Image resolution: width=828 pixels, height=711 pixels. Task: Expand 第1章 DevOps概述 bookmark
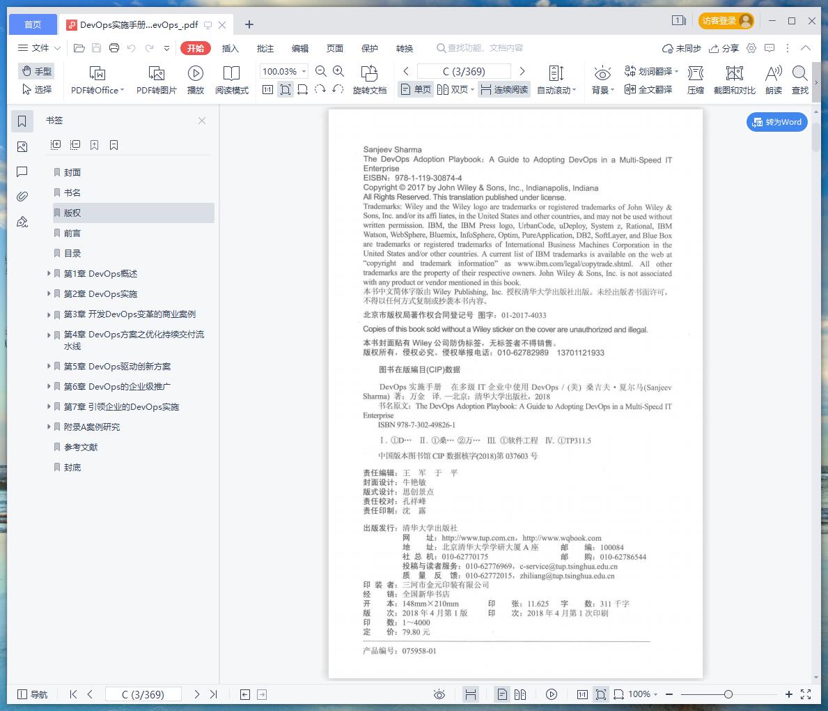[x=49, y=274]
